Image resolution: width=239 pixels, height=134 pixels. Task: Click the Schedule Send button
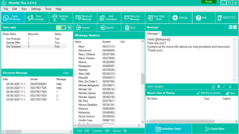click(x=168, y=128)
